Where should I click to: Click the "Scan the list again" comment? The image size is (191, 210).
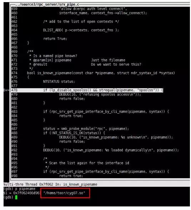tap(89, 163)
